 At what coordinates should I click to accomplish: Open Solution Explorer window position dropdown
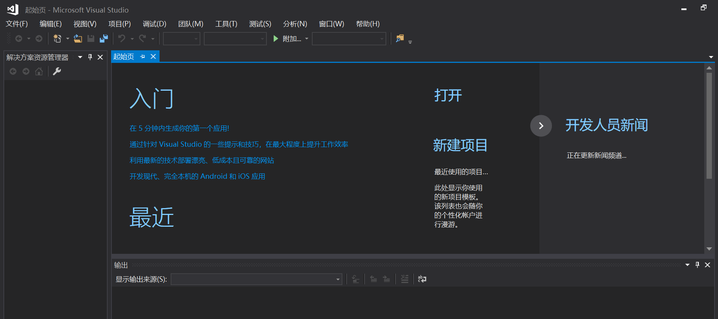(80, 57)
